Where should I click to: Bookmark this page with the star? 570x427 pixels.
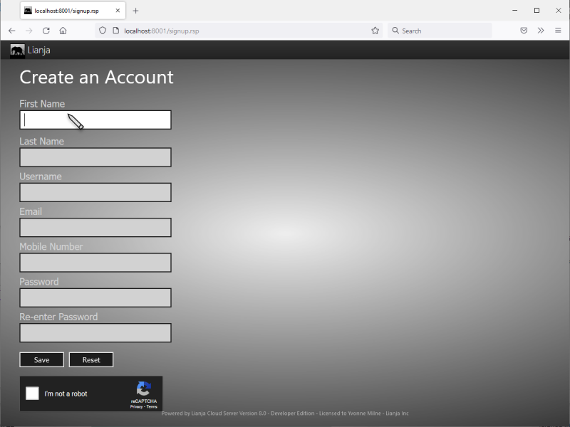point(375,30)
